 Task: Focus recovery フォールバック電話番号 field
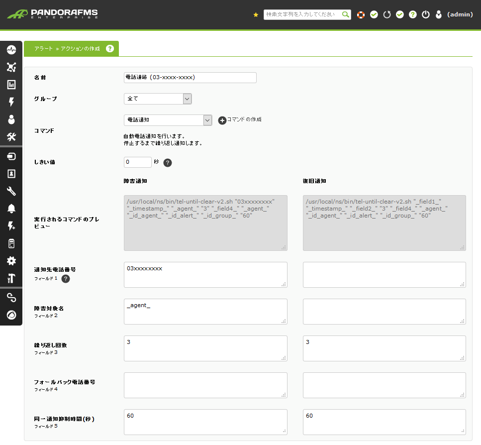click(x=385, y=385)
